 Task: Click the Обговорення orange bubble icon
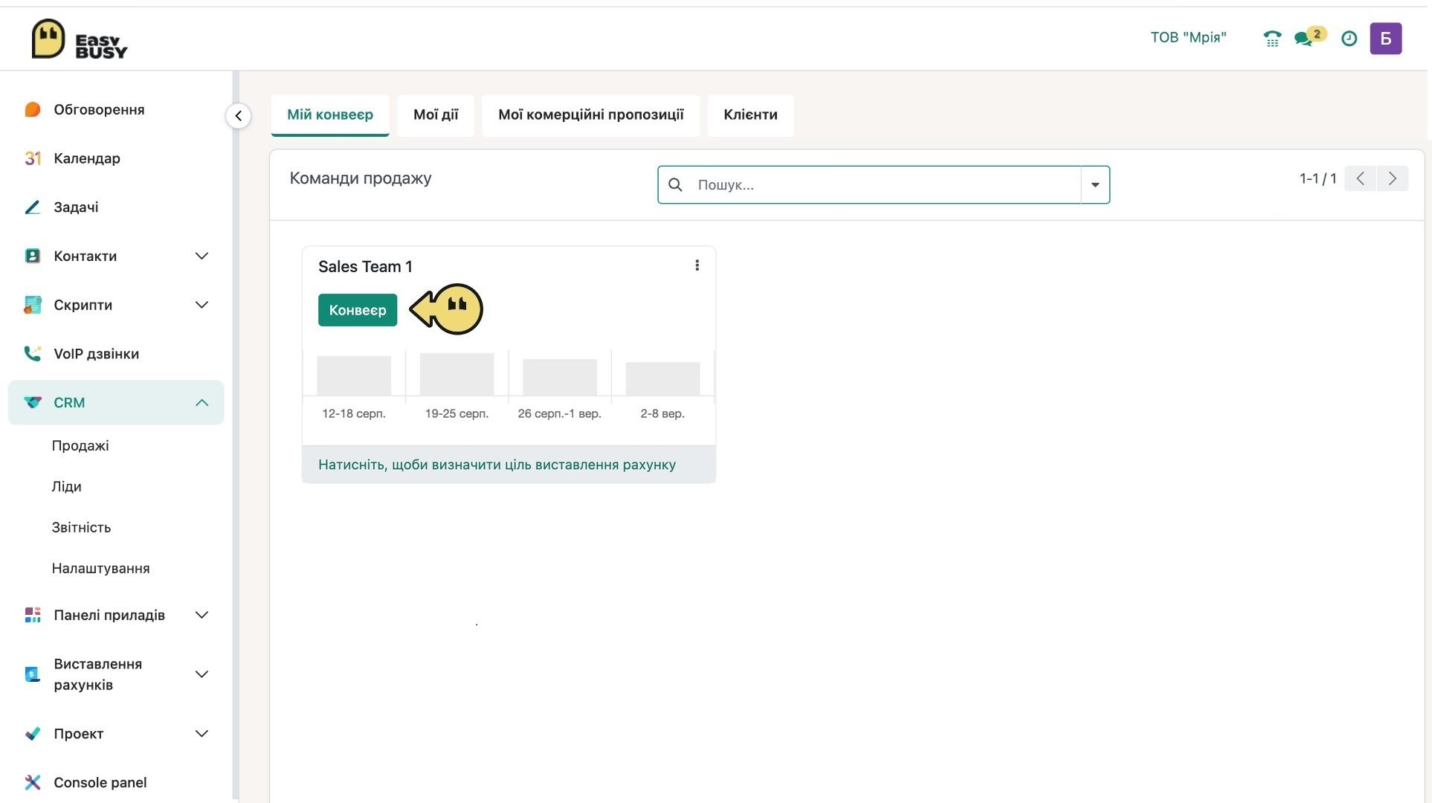pos(33,109)
